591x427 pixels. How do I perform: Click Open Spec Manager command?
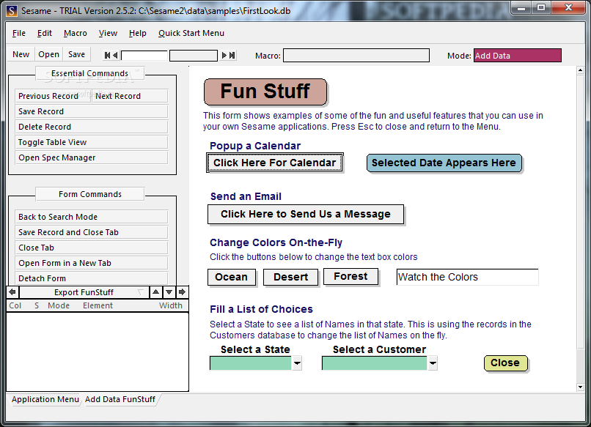[x=92, y=157]
